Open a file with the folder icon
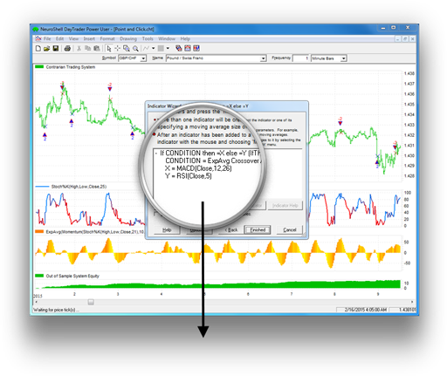Viewport: 447px width, 376px height. 46,48
